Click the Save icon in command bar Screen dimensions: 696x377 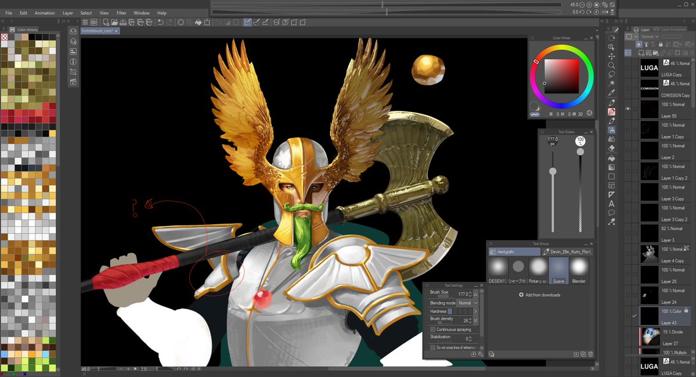coord(123,22)
